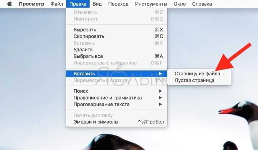Choose Выбрать все from the menu
The image size is (258, 150).
(x=117, y=56)
